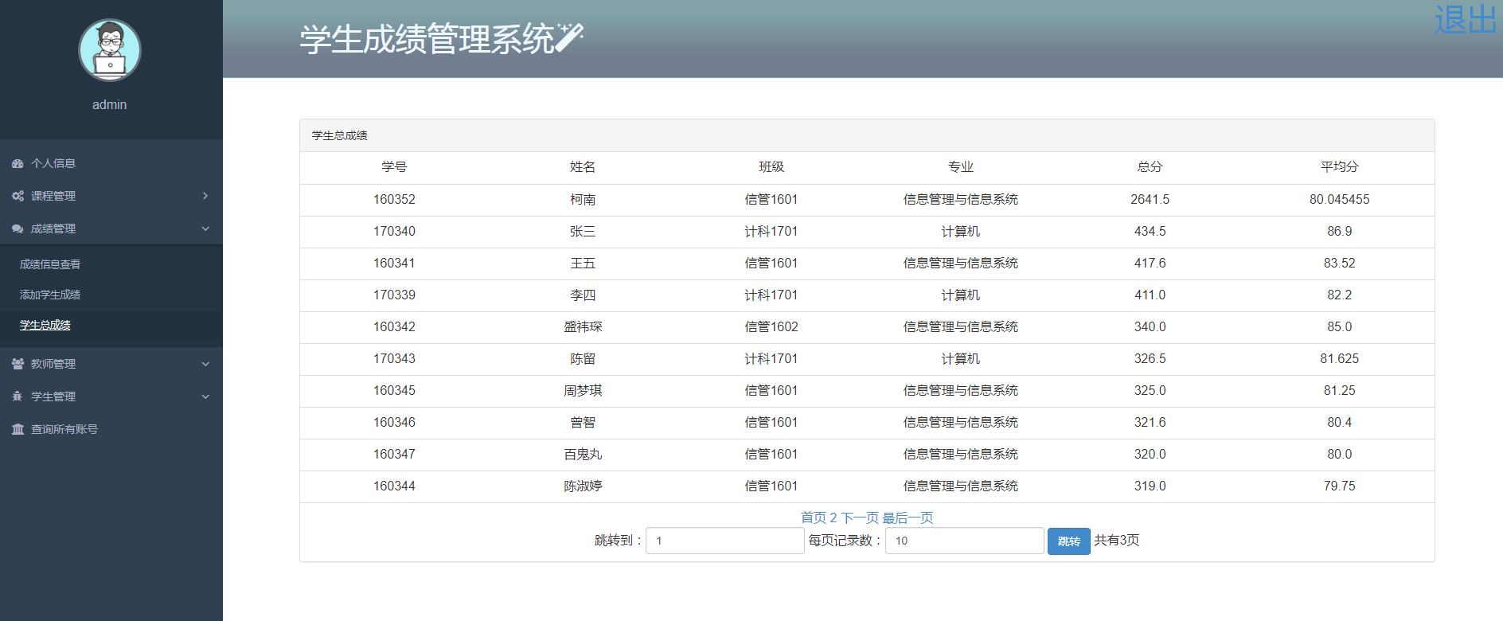This screenshot has height=621, width=1503.
Task: Click the chat bubbles icon beside 成绩管理
Action: [18, 228]
